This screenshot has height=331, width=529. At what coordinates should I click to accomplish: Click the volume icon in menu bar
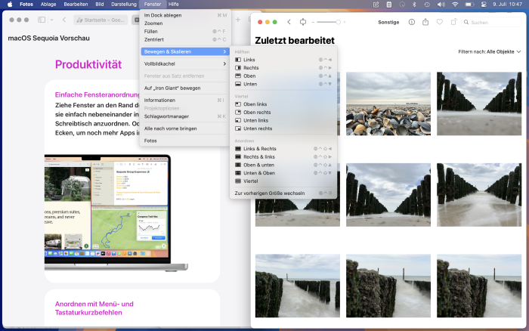(441, 4)
